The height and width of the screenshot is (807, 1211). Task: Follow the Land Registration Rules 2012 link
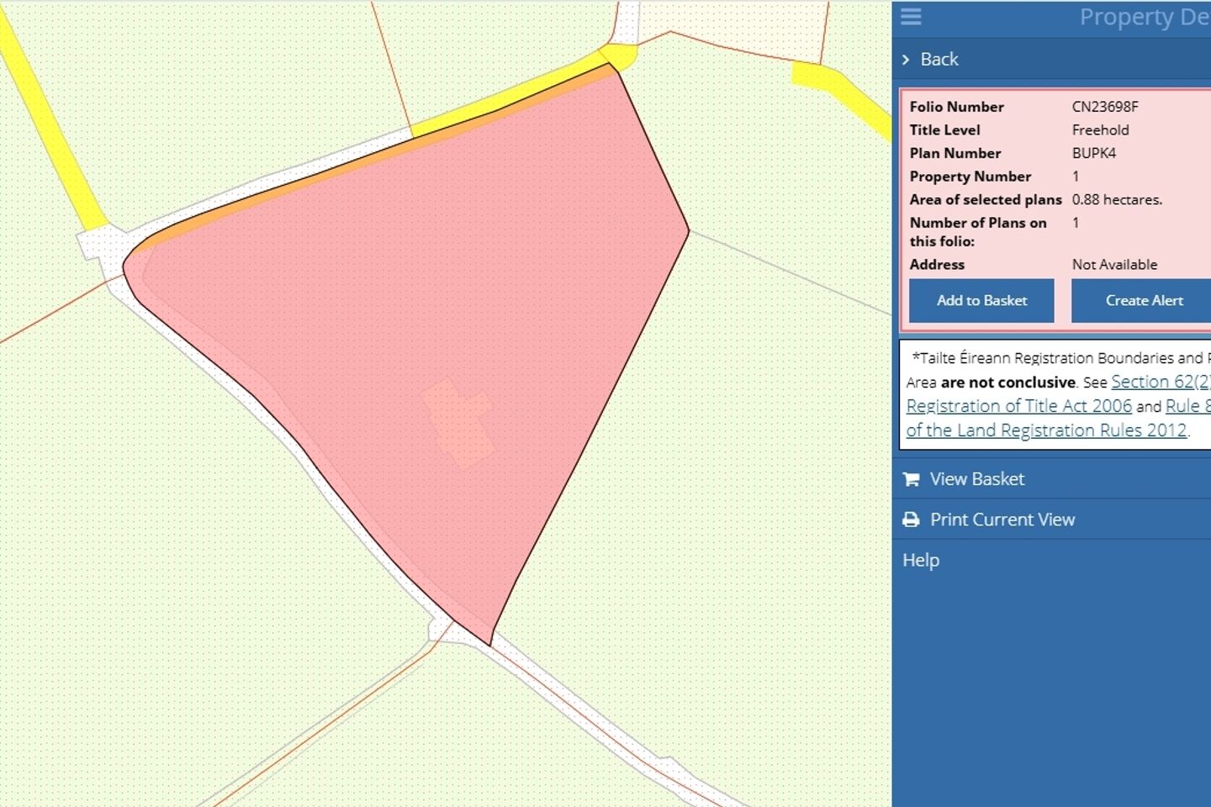pos(1046,430)
